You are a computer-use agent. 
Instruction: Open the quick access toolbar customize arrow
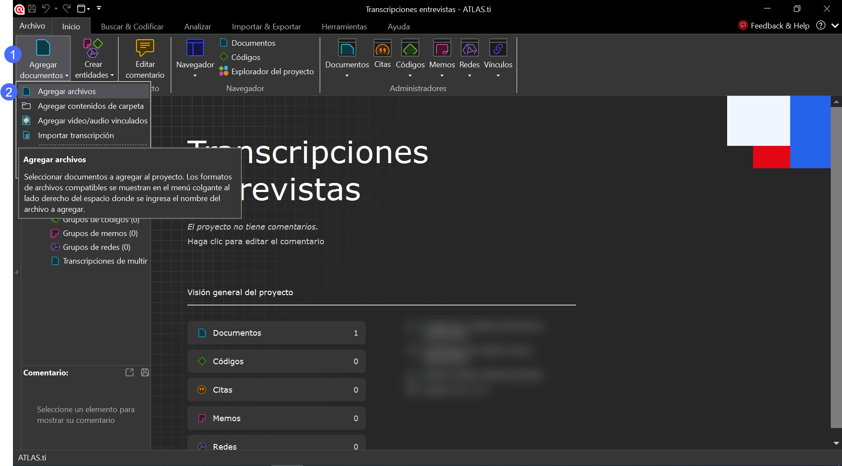(x=99, y=8)
